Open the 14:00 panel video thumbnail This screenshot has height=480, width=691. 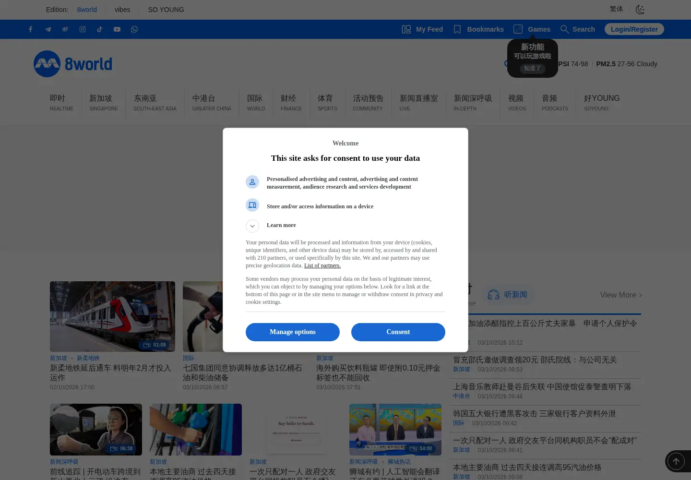coord(395,430)
